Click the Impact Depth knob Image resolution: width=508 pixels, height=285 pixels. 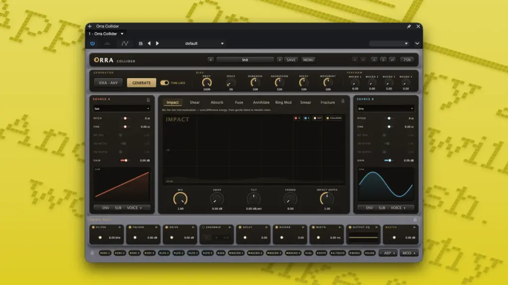[327, 199]
